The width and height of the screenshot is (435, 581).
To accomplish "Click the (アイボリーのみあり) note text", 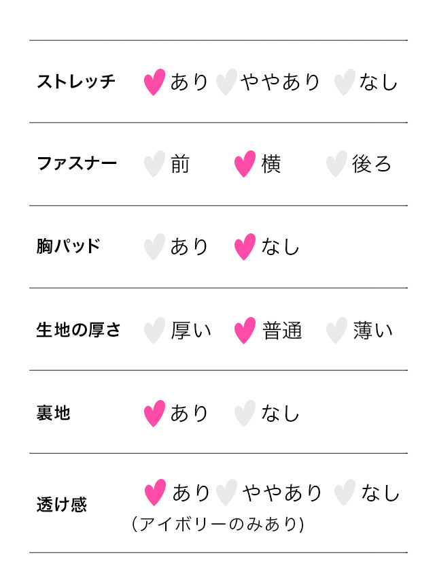I will click(217, 525).
